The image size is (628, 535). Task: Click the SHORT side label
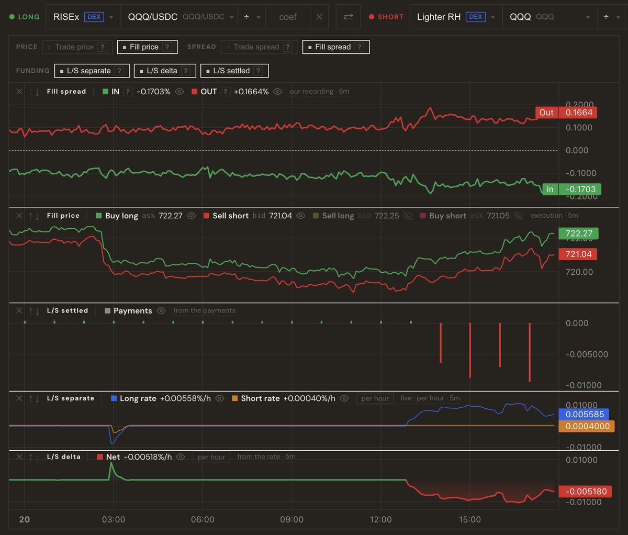[x=386, y=17]
